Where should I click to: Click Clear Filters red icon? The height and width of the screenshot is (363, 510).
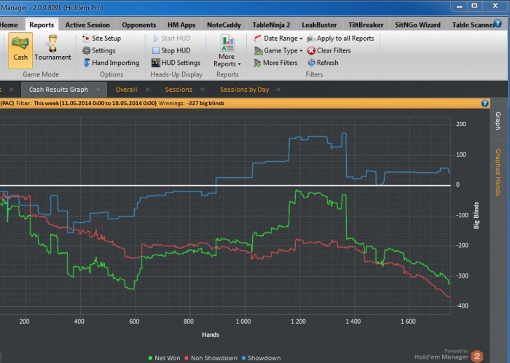pyautogui.click(x=311, y=50)
